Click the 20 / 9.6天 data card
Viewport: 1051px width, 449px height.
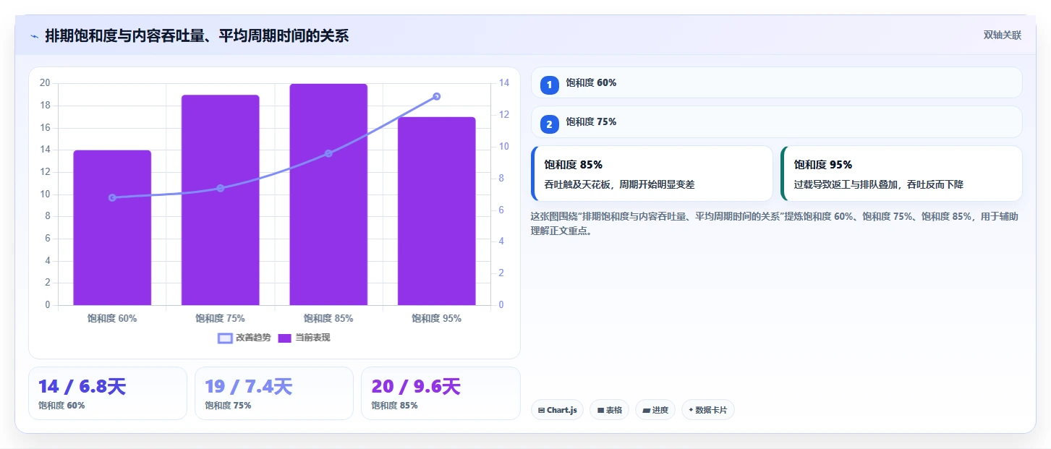coord(441,393)
